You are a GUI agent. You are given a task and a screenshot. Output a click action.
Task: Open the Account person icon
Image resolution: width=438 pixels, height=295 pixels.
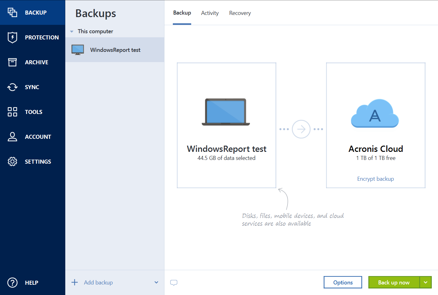click(12, 137)
